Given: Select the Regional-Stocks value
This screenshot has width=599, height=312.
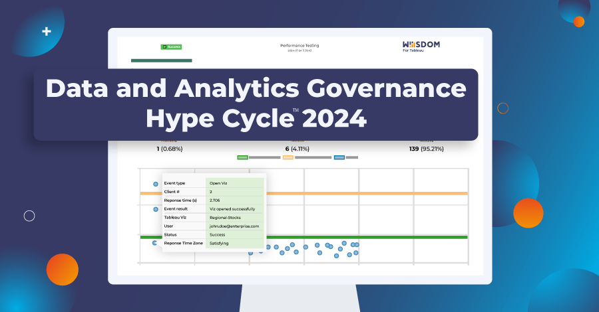Looking at the screenshot, I should 225,218.
